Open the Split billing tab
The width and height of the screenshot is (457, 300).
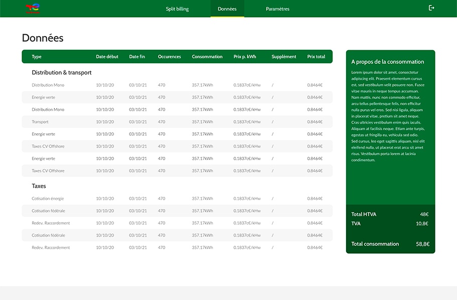click(177, 9)
